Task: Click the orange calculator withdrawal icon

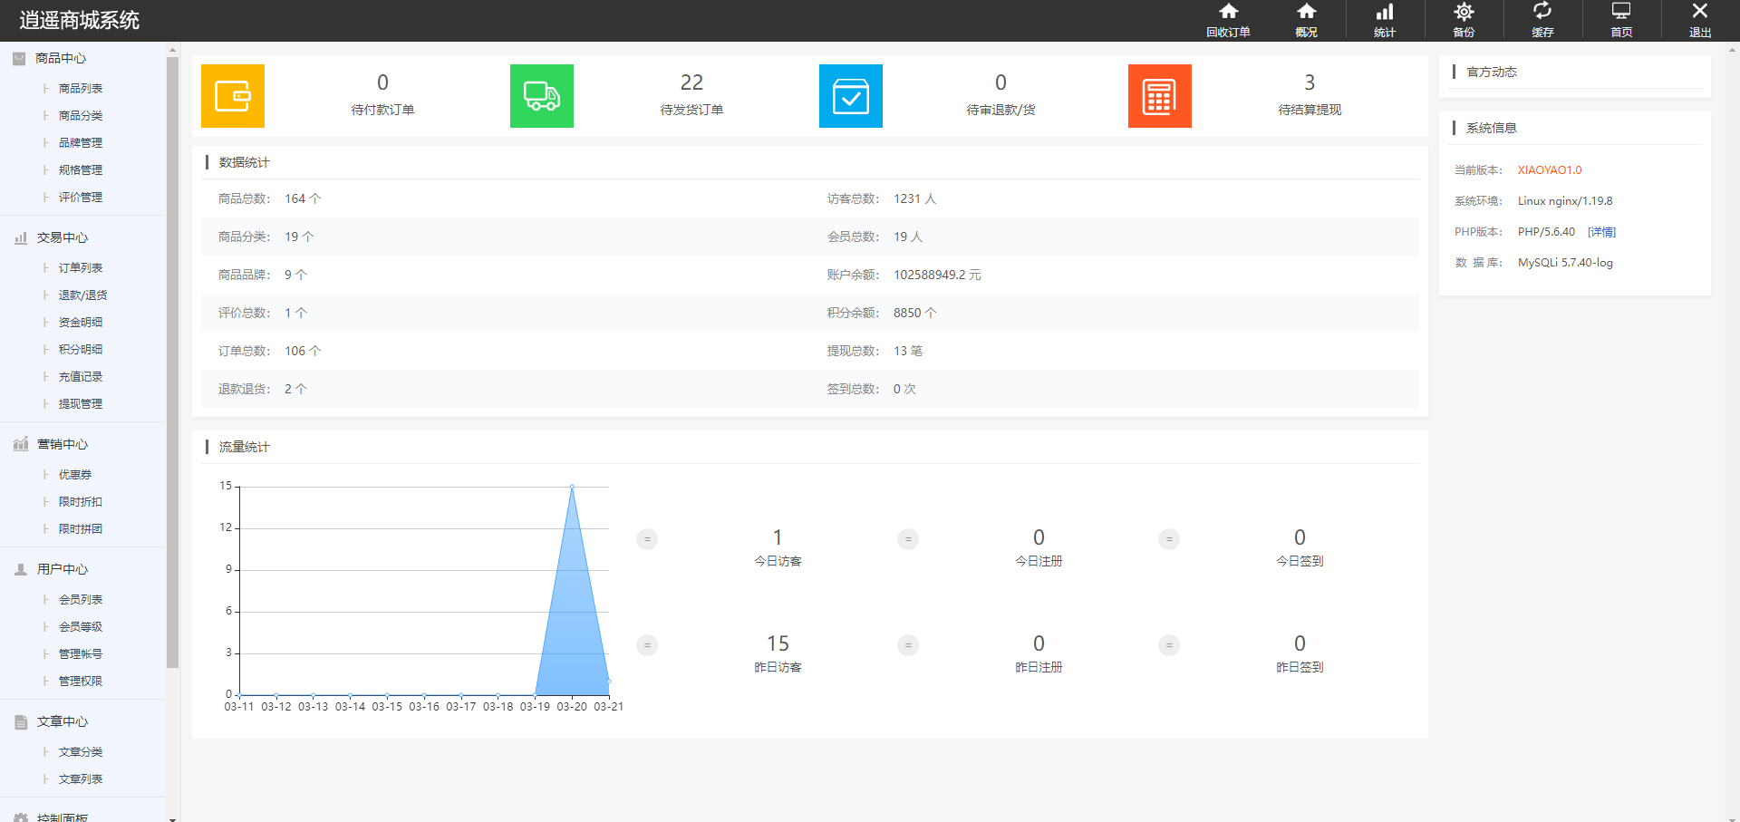Action: [1159, 96]
